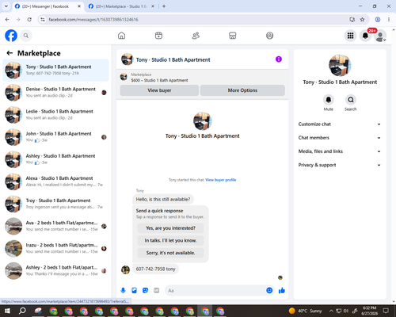Image resolution: width=396 pixels, height=317 pixels.
Task: Open the Notifications bell with 20+ badge
Action: coord(365,36)
